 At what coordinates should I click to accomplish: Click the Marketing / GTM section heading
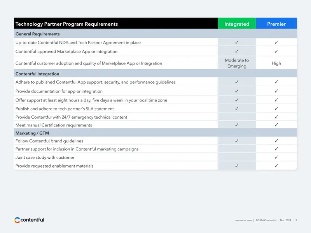click(x=32, y=133)
